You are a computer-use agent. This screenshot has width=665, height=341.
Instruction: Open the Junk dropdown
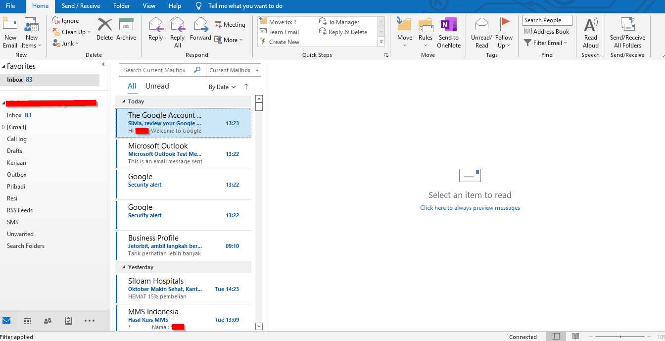tap(67, 44)
